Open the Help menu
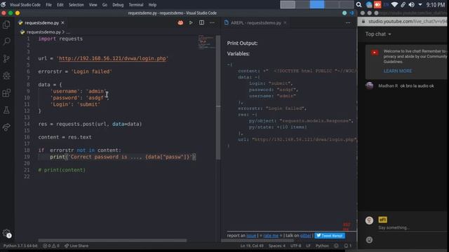 click(152, 5)
